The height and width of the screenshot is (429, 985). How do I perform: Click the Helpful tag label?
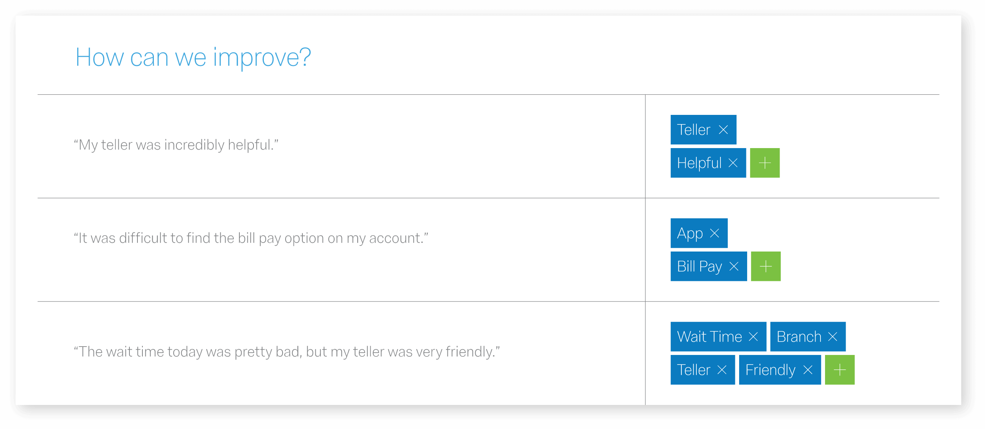tap(699, 163)
